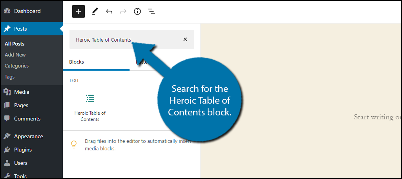
Task: Clear the block search with X
Action: 185,39
